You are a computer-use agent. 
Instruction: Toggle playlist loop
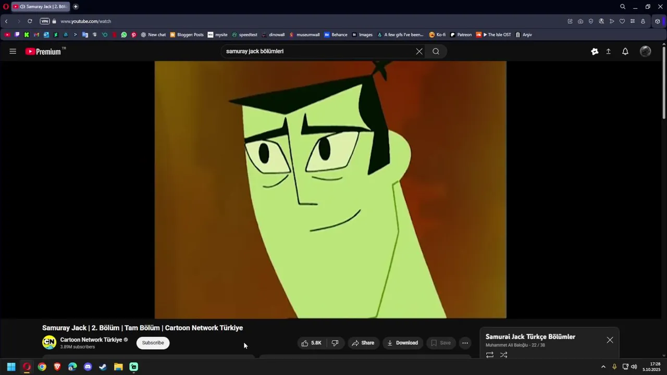point(490,355)
